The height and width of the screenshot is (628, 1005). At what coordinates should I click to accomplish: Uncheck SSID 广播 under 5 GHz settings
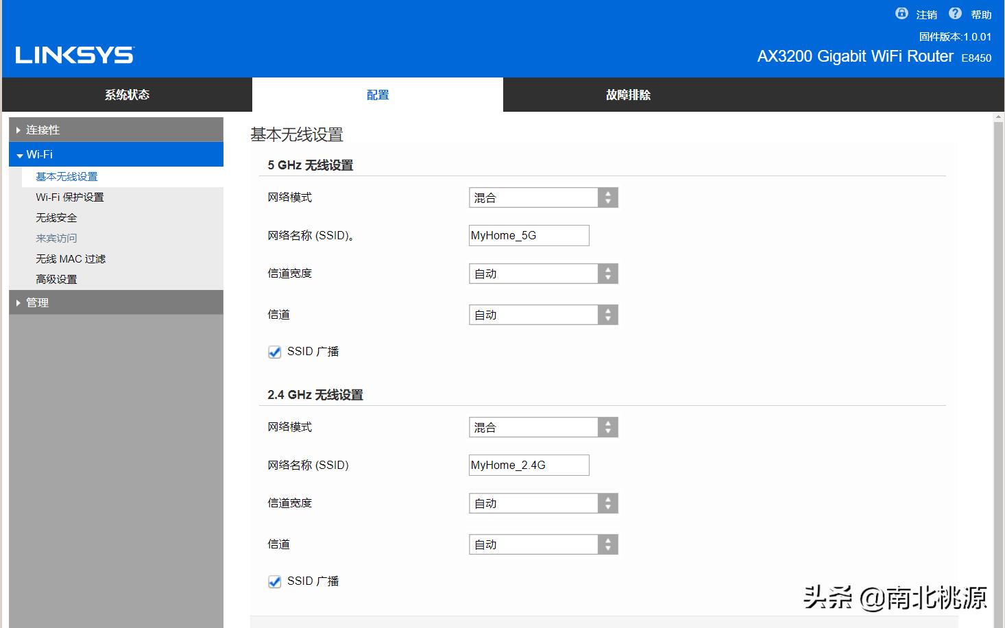tap(274, 352)
